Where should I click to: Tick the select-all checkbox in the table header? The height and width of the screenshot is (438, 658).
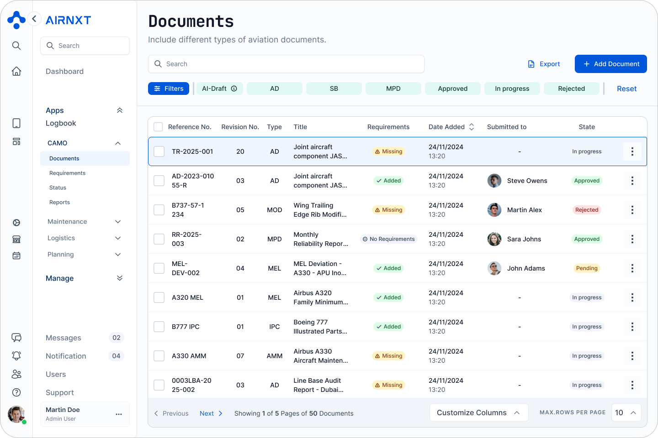158,127
